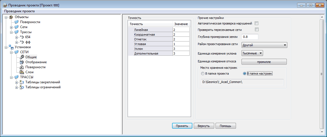
Task: Click the Слои layers icon
Action: point(22,72)
